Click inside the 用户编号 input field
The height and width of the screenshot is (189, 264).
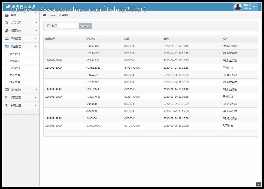pos(68,26)
